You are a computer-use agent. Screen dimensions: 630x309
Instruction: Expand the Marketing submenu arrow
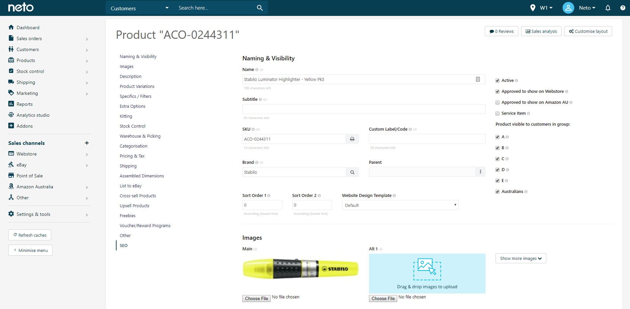tap(87, 94)
